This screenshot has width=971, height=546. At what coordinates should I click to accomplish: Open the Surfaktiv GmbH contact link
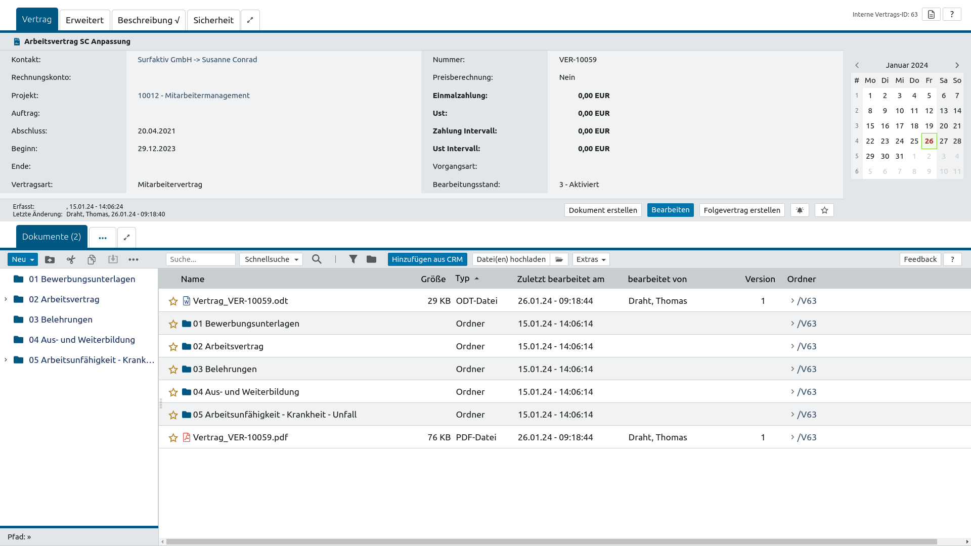pyautogui.click(x=164, y=60)
